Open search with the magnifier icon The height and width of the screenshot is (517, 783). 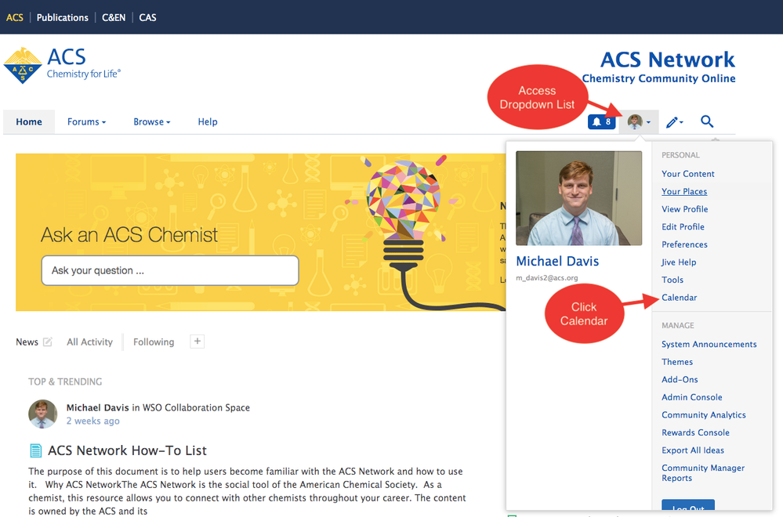tap(707, 121)
